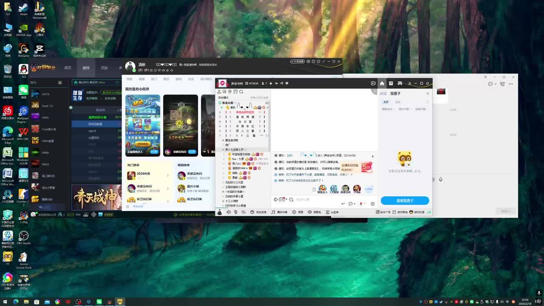
Task: Open 养老会所 link at YY main window bottom
Action: [x=138, y=207]
